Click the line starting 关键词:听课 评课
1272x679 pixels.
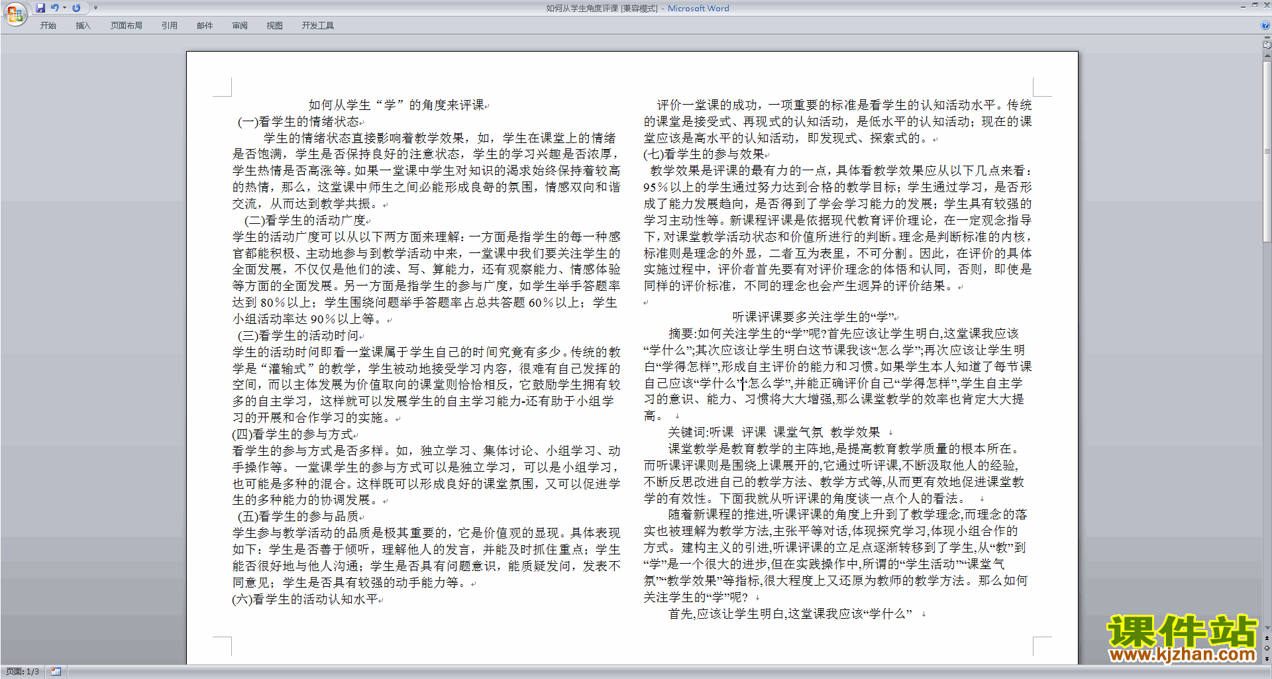point(774,432)
